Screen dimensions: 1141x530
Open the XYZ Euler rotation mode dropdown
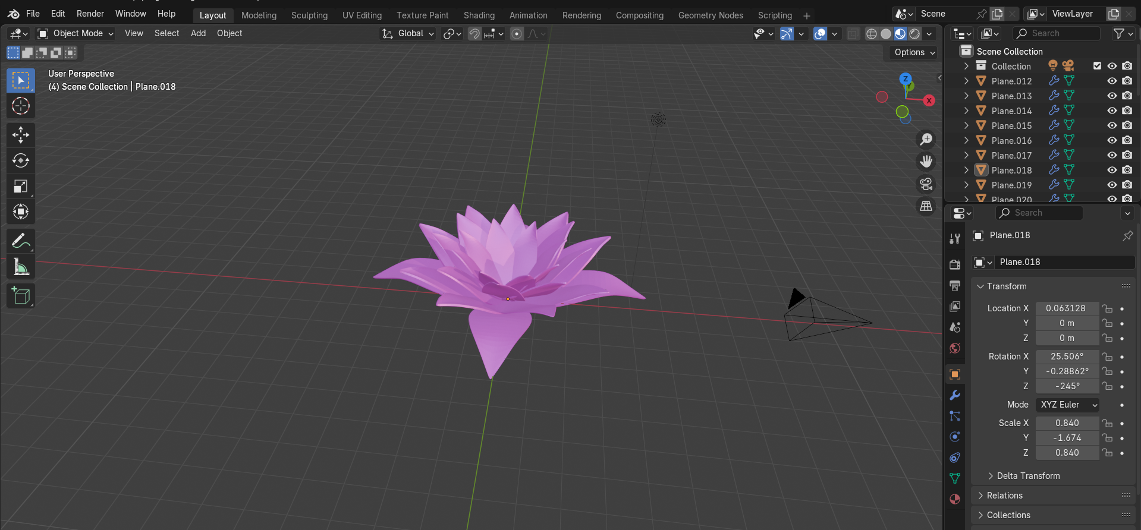[x=1068, y=405]
